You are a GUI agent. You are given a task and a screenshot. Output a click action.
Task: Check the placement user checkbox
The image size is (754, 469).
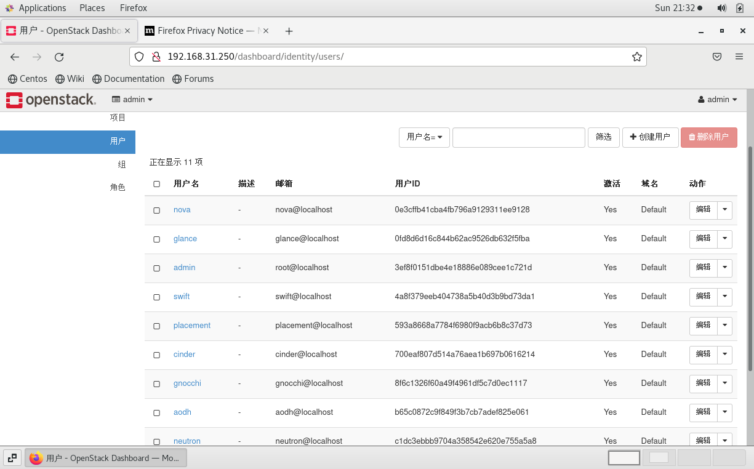156,326
